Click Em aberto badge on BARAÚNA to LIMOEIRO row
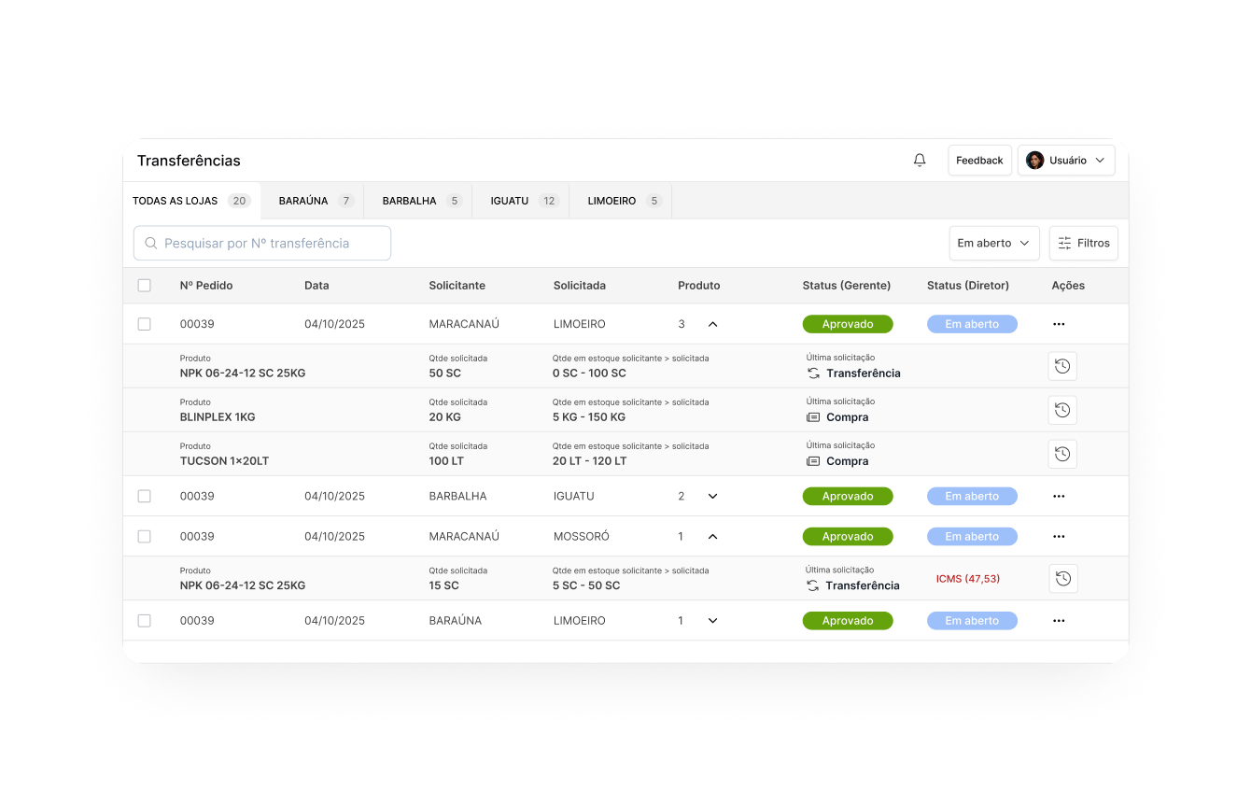The height and width of the screenshot is (803, 1251). coord(972,621)
